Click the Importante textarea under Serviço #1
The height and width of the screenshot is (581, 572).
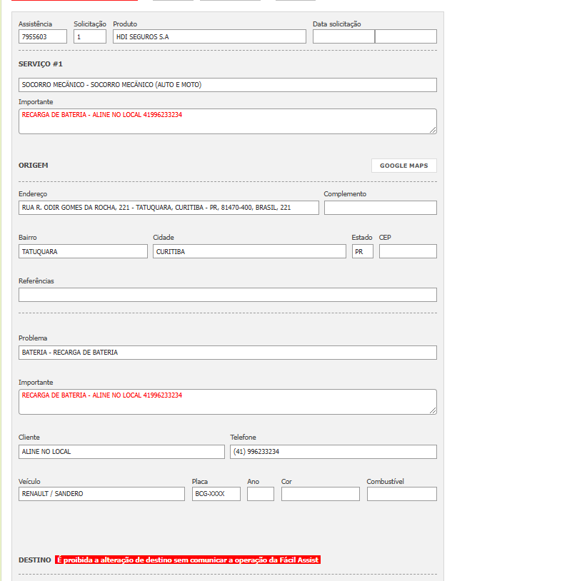[228, 121]
